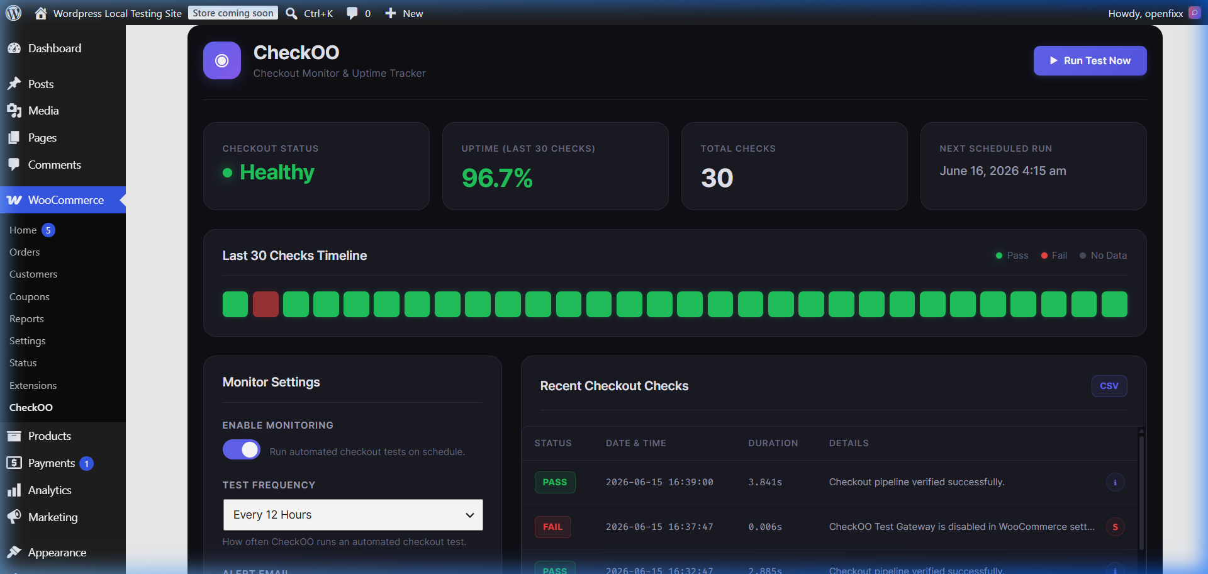Visit the site home icon
This screenshot has height=574, width=1208.
pos(41,13)
